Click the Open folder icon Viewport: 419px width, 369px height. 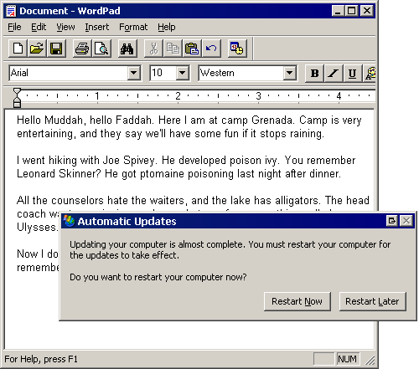click(x=37, y=49)
